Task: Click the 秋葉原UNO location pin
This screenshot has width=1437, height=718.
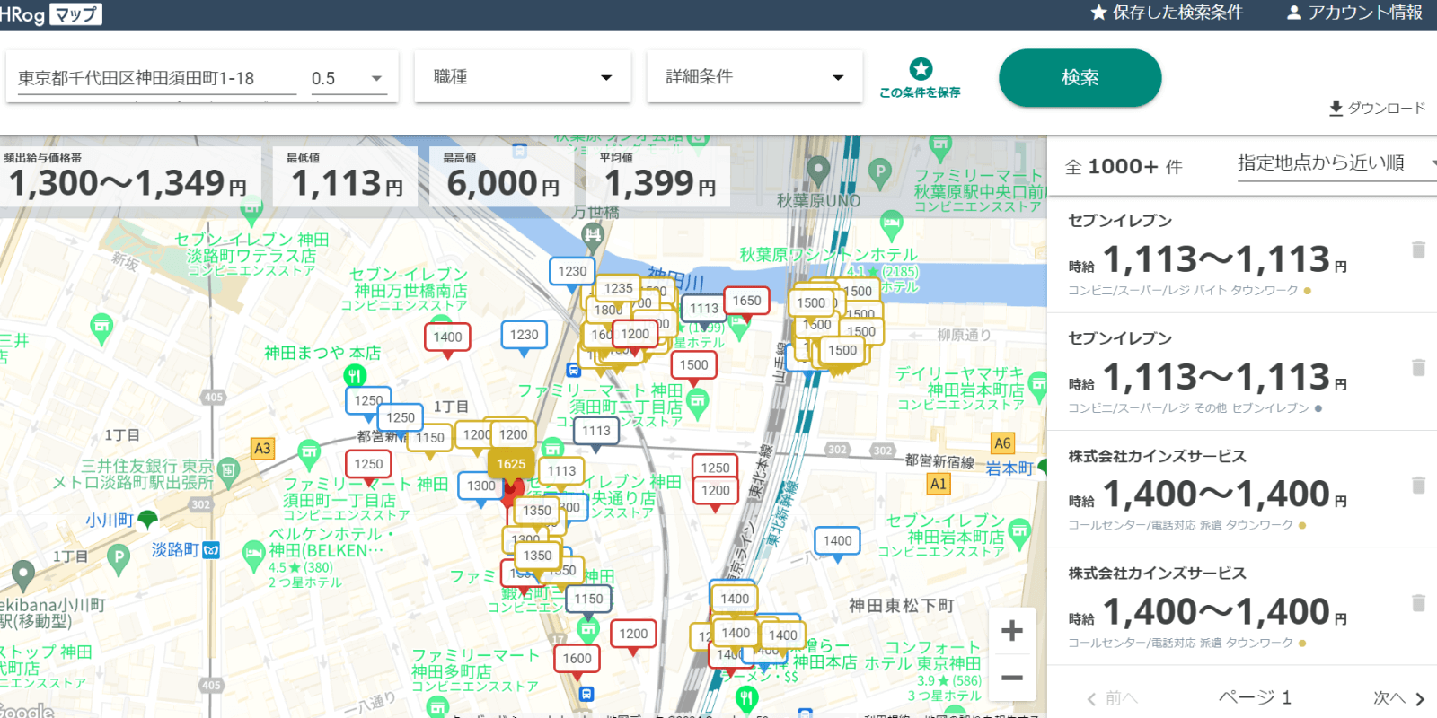Action: click(x=817, y=170)
